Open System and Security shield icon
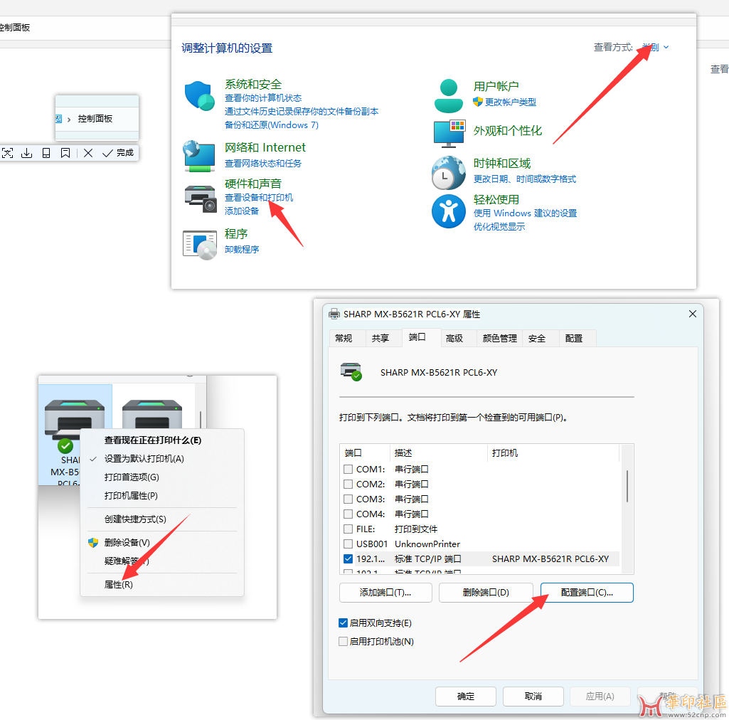729x720 pixels. click(199, 96)
